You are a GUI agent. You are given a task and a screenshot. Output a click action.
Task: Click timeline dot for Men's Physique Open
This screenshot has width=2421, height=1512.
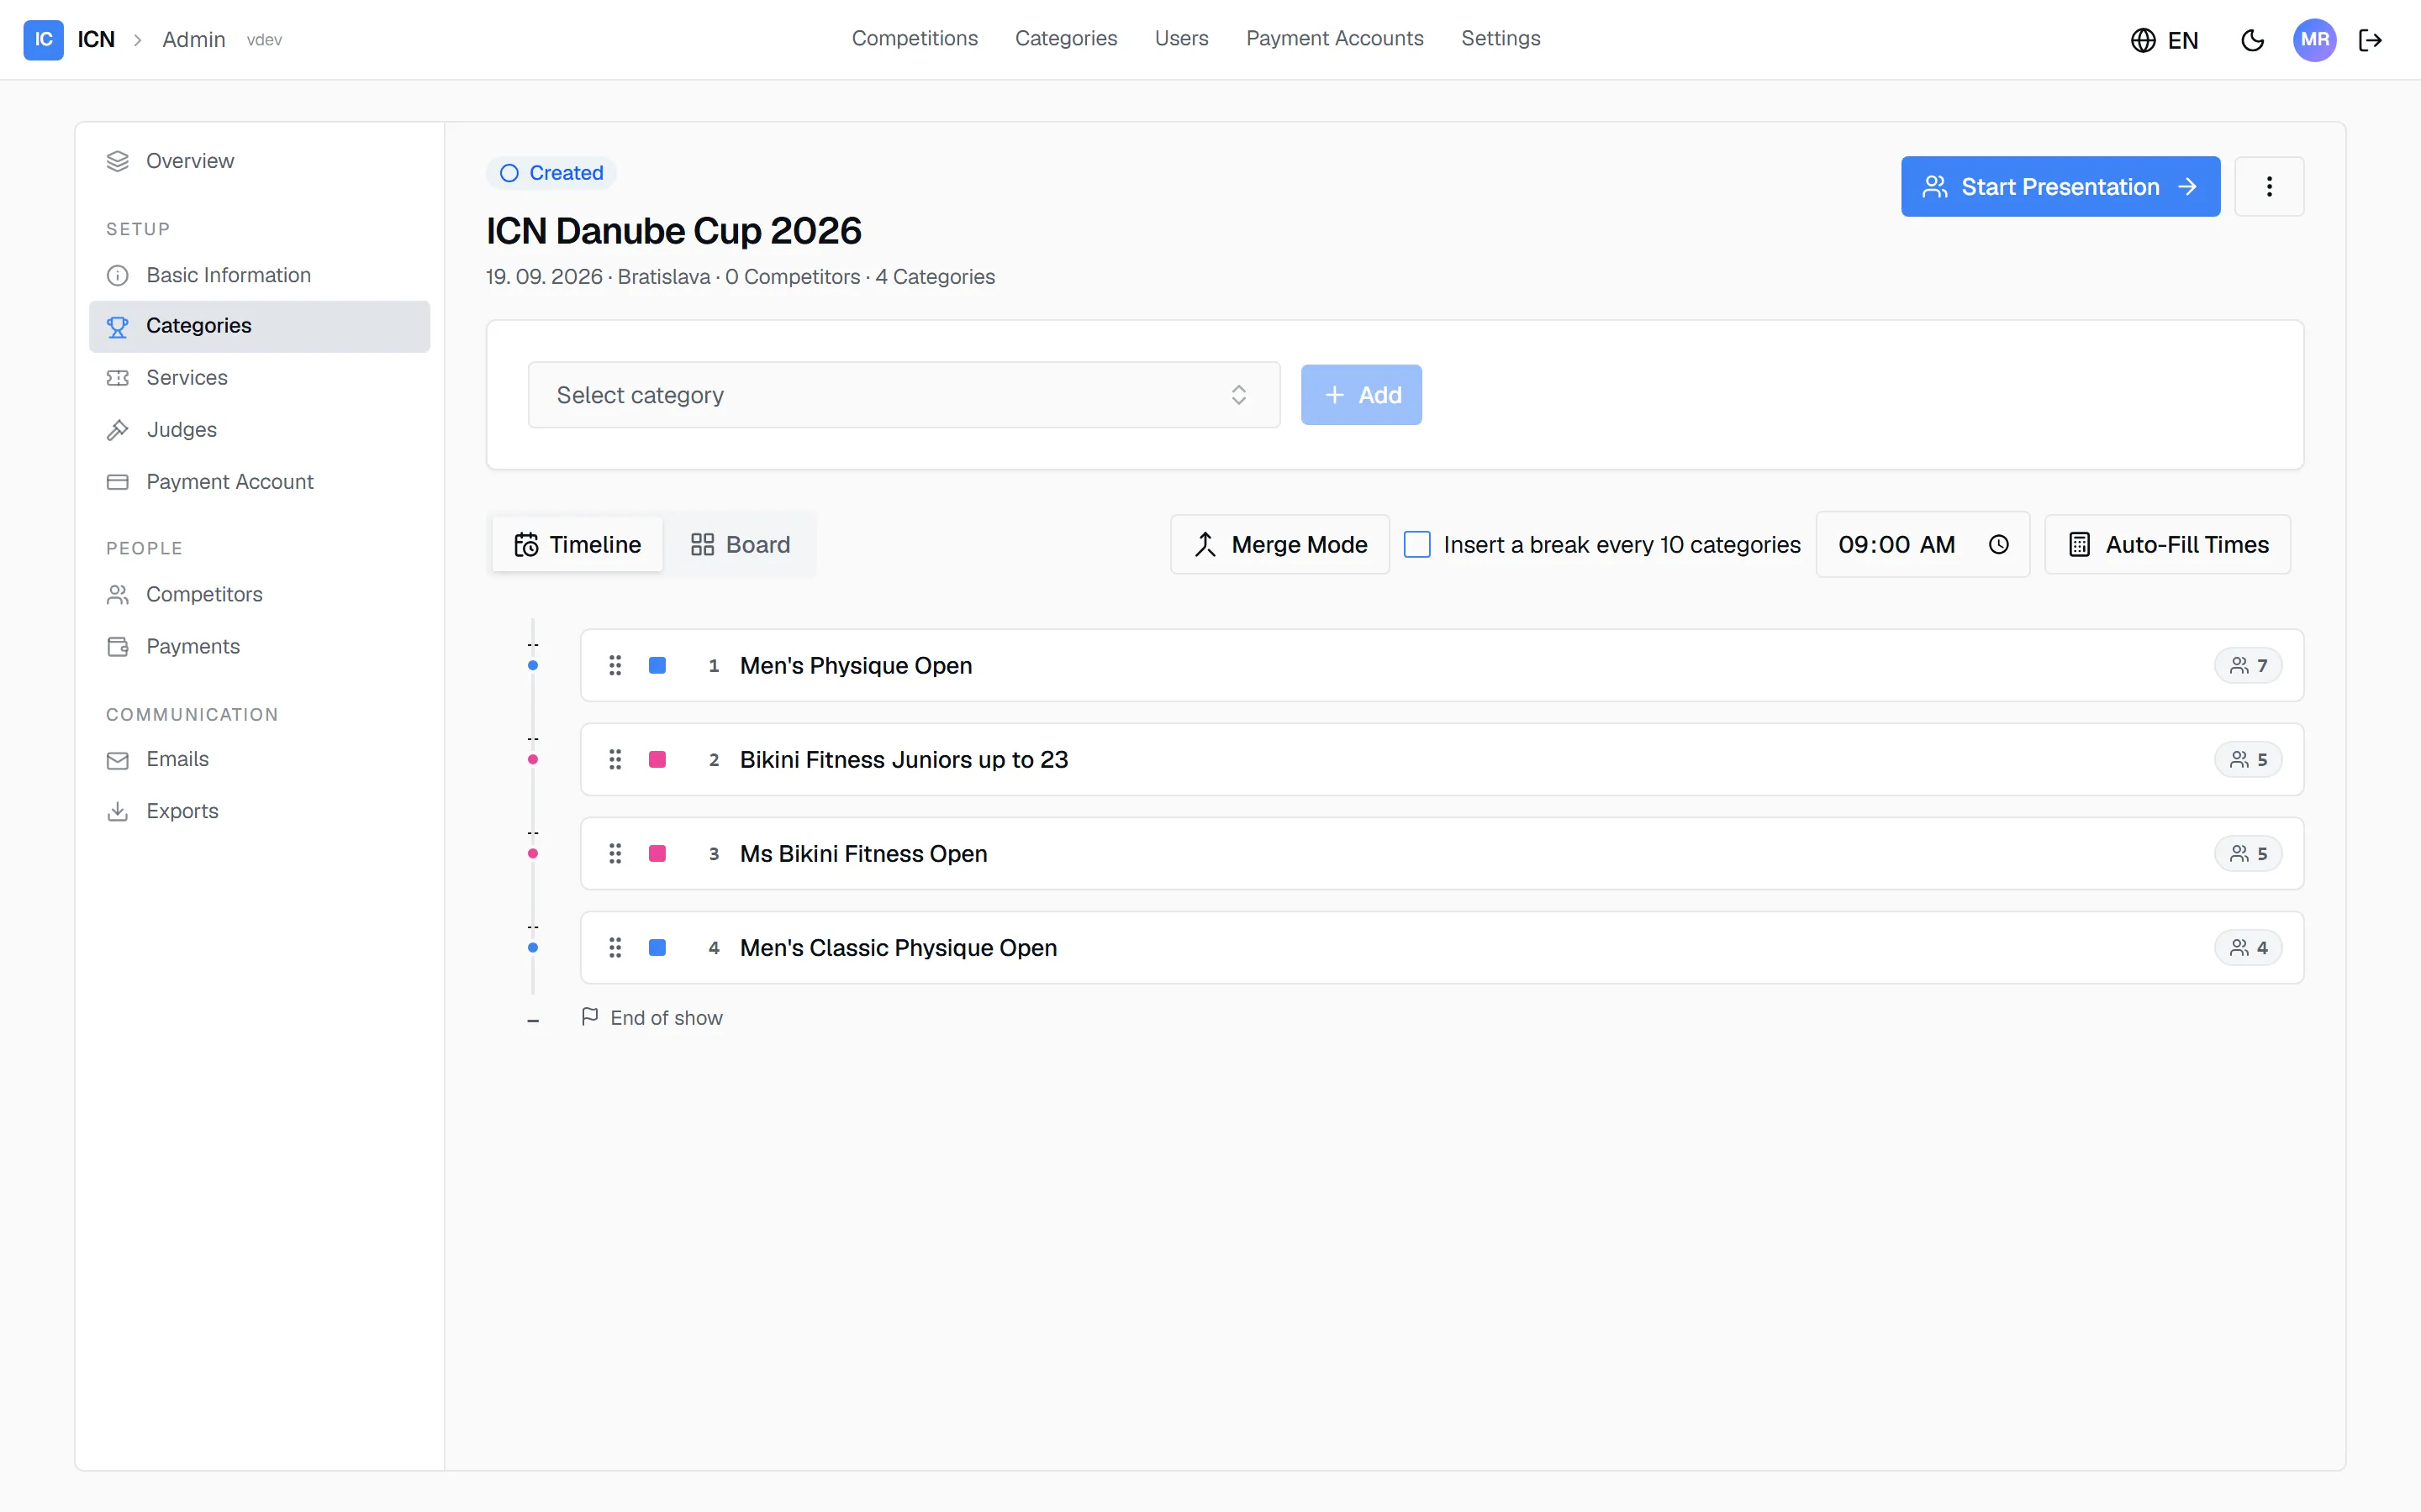(x=533, y=665)
